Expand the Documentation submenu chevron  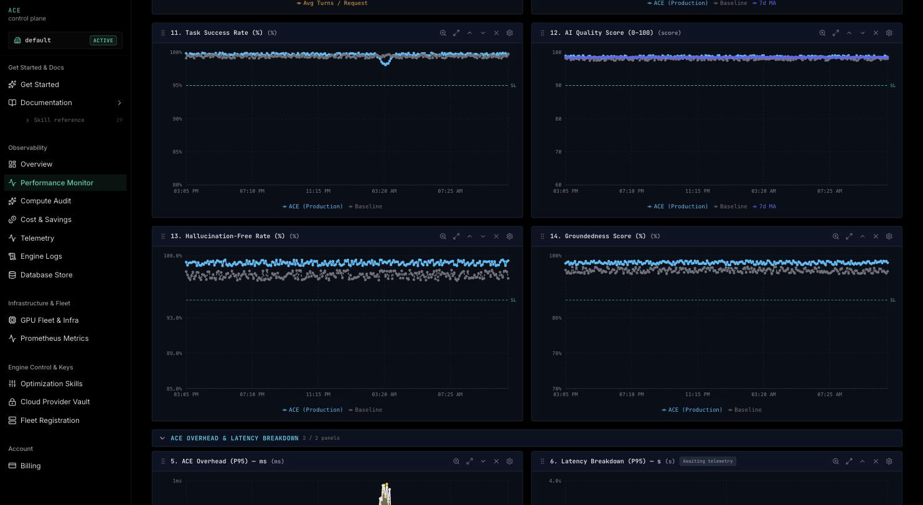pyautogui.click(x=119, y=103)
